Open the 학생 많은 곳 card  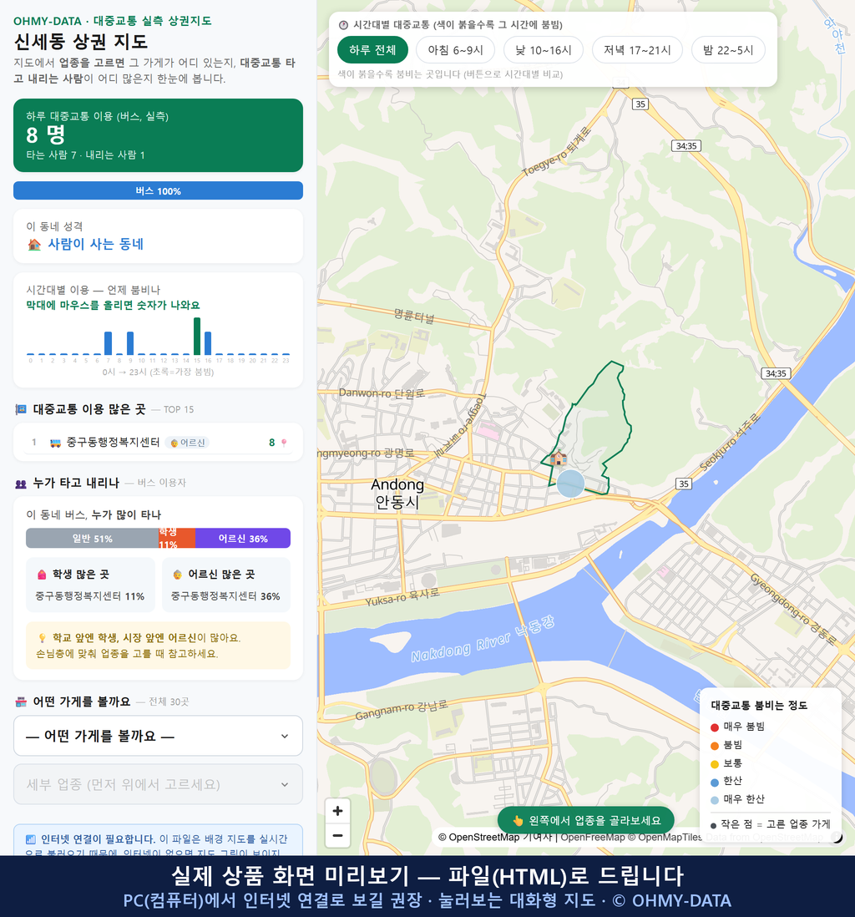point(90,585)
